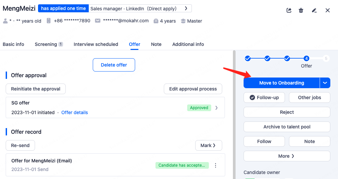
Task: Click the pencil edit candidate icon
Action: (314, 10)
